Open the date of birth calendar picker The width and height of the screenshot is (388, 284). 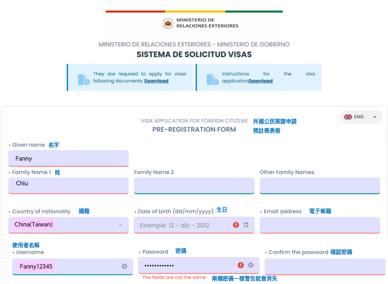tap(246, 225)
